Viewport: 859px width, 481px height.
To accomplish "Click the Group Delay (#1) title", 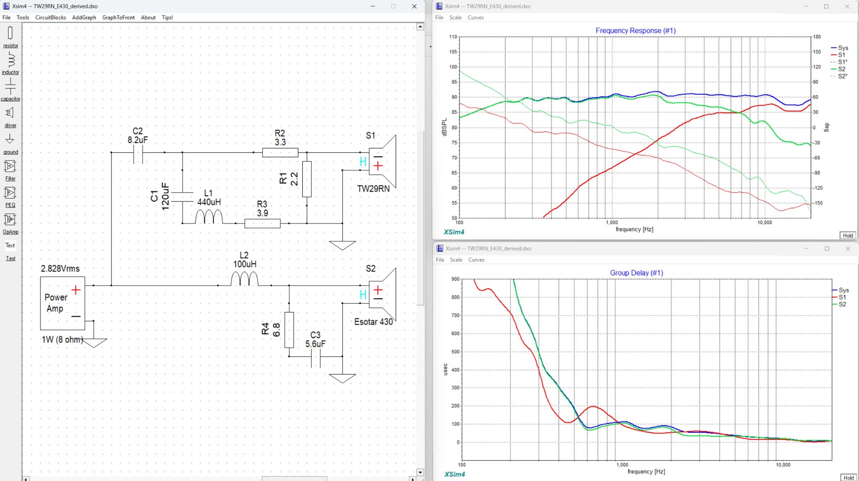I will [636, 273].
